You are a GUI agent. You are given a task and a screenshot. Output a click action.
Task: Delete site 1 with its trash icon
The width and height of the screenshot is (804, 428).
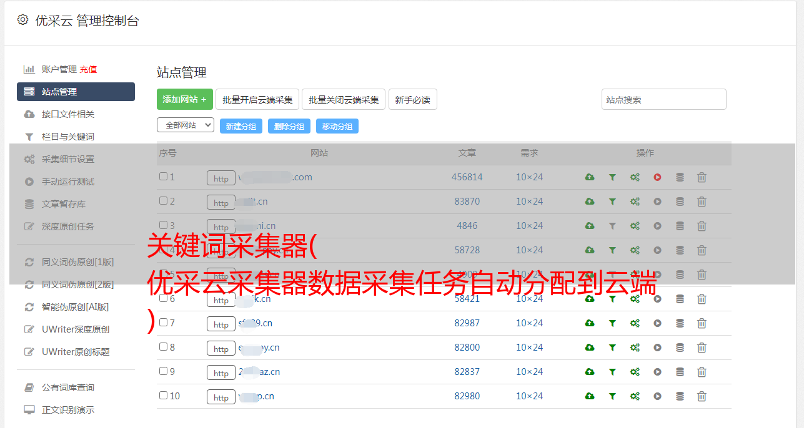click(702, 177)
